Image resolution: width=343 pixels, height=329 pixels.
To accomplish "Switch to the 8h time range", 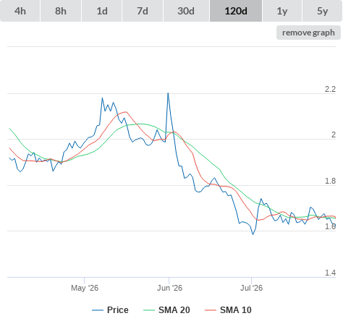I will pos(61,11).
